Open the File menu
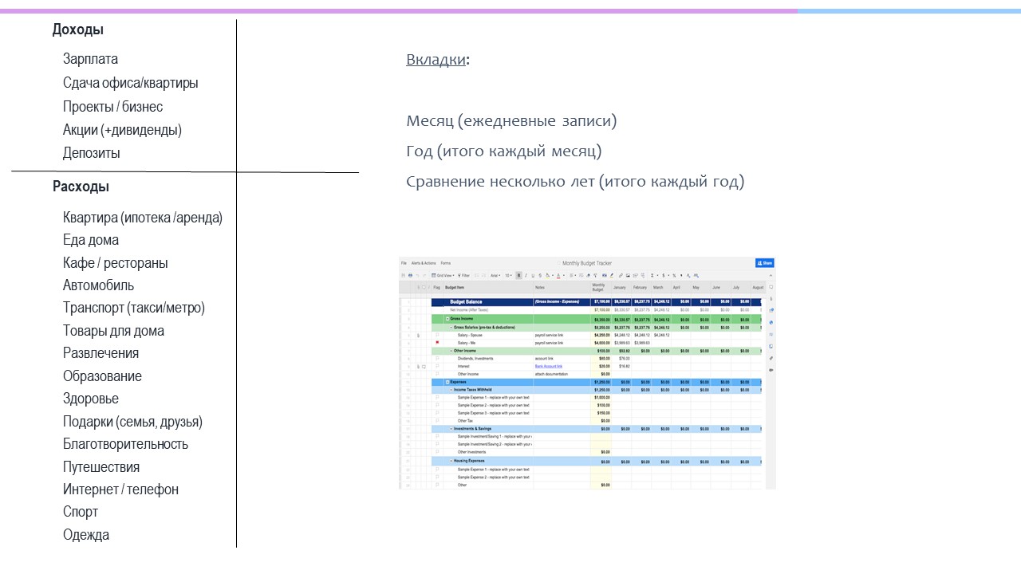 [404, 262]
